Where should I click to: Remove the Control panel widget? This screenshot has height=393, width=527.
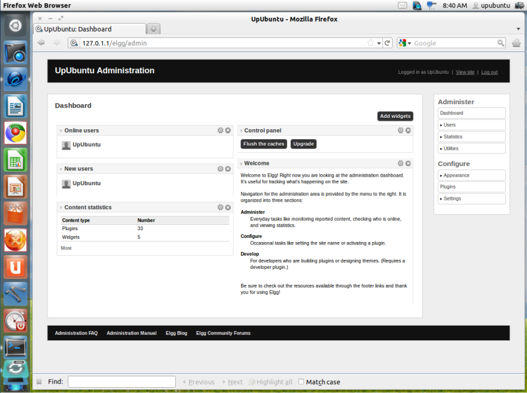click(408, 130)
